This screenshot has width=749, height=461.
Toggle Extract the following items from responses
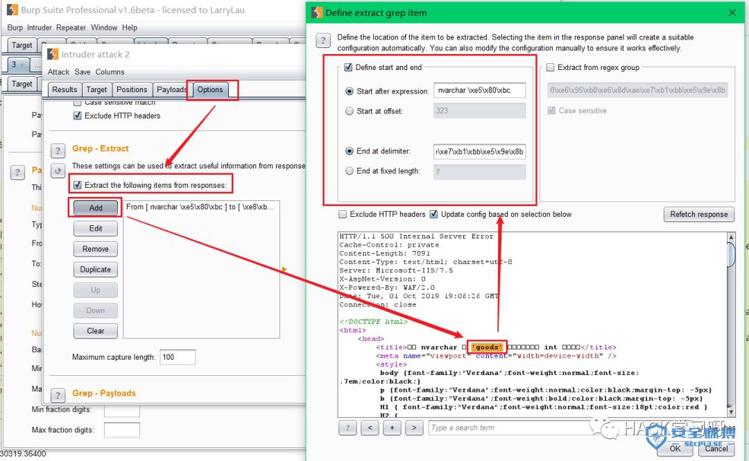click(x=78, y=185)
